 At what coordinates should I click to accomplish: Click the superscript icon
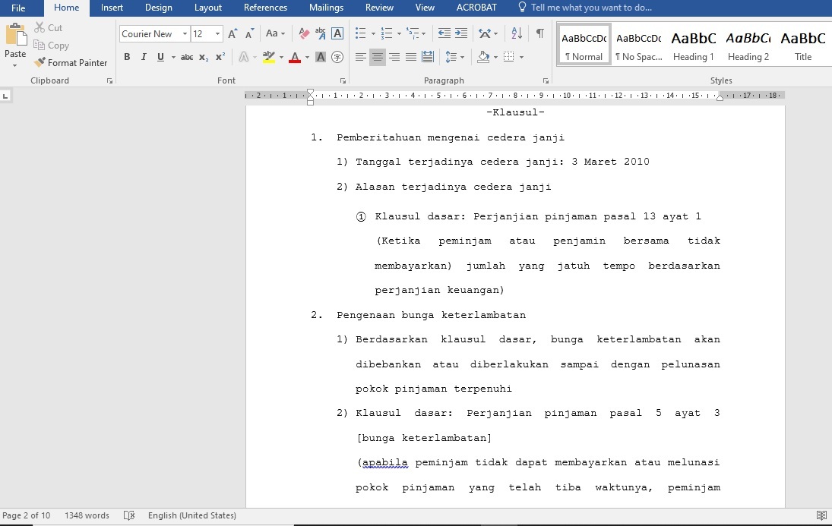220,57
